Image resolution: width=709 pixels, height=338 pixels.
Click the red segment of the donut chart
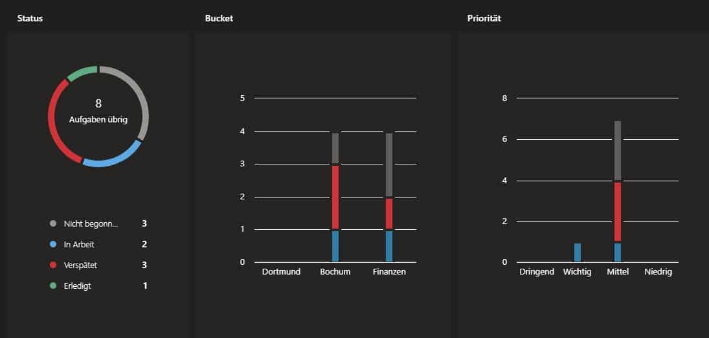pyautogui.click(x=53, y=123)
